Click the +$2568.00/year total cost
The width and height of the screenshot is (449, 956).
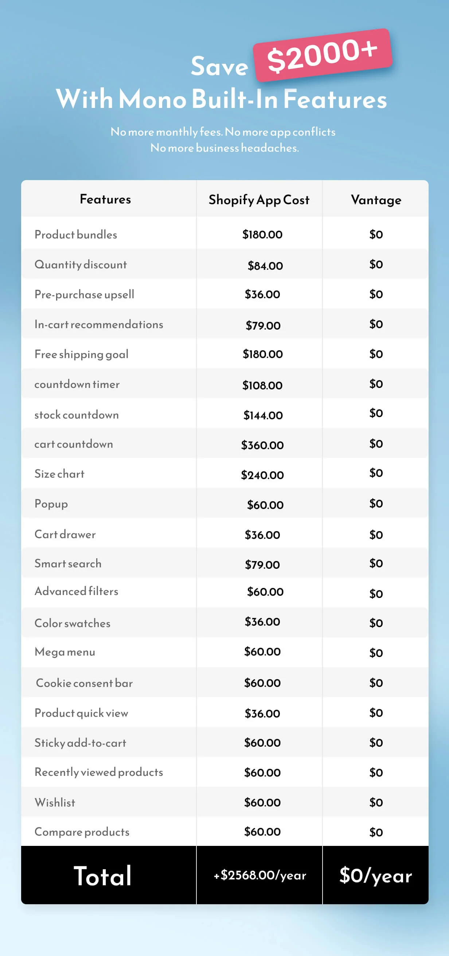pyautogui.click(x=260, y=875)
